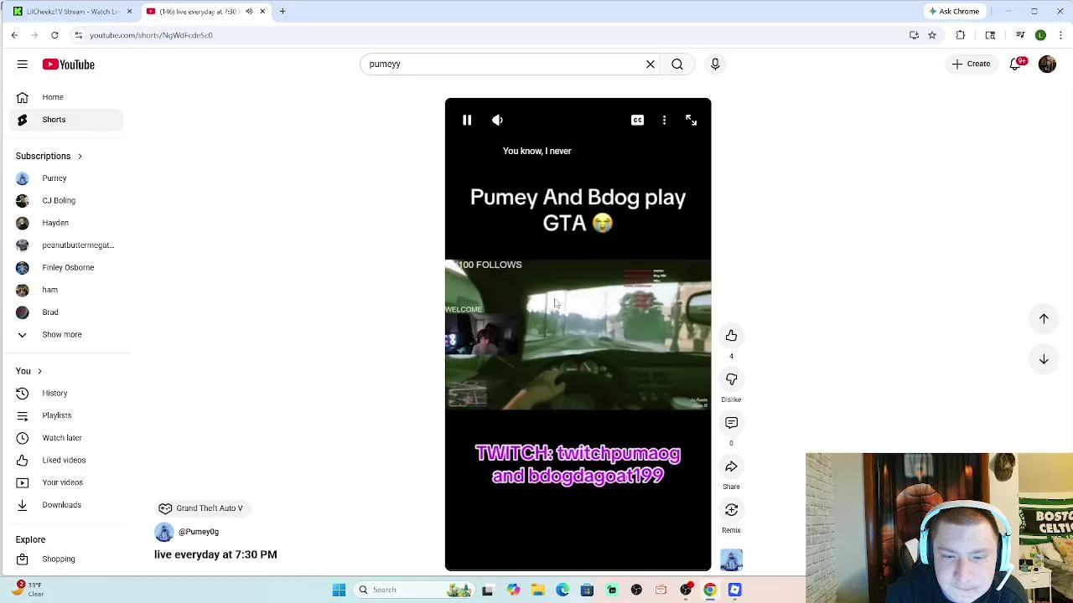This screenshot has height=603, width=1073.
Task: Share this Short
Action: 731,466
